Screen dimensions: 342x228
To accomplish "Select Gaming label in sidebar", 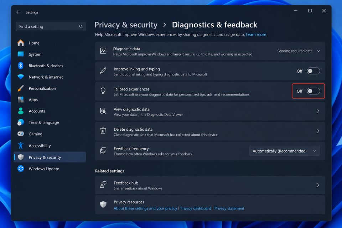I will 36,134.
